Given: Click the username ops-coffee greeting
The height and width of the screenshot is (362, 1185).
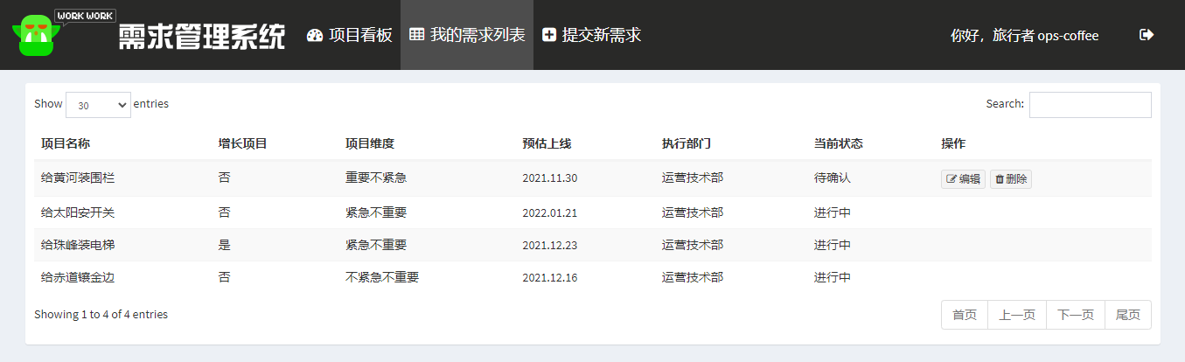Looking at the screenshot, I should (x=1024, y=36).
